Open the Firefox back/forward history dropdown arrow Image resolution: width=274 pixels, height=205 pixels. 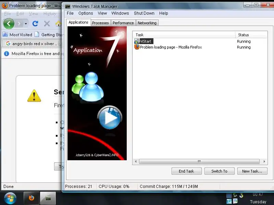pyautogui.click(x=26, y=24)
